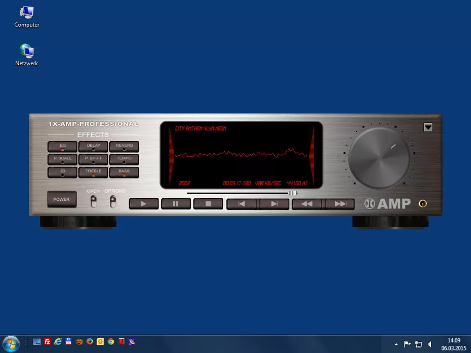This screenshot has height=353, width=471.
Task: Click the large volume knob
Action: tap(378, 158)
